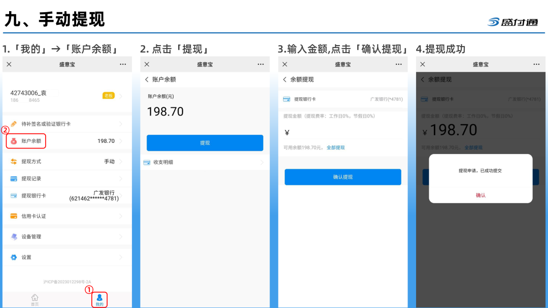Click the 沪ICP备2023012298号-2A text
The image size is (548, 308).
[x=67, y=282]
